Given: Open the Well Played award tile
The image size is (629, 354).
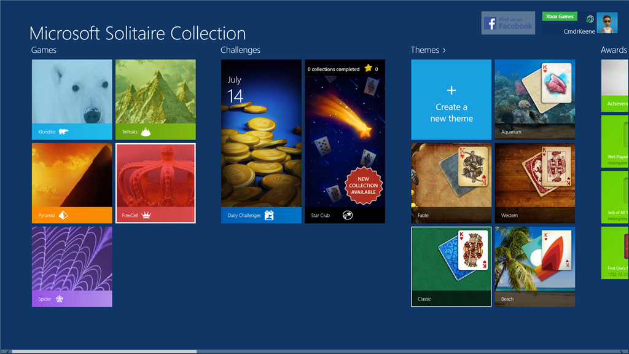Looking at the screenshot, I should (x=615, y=141).
